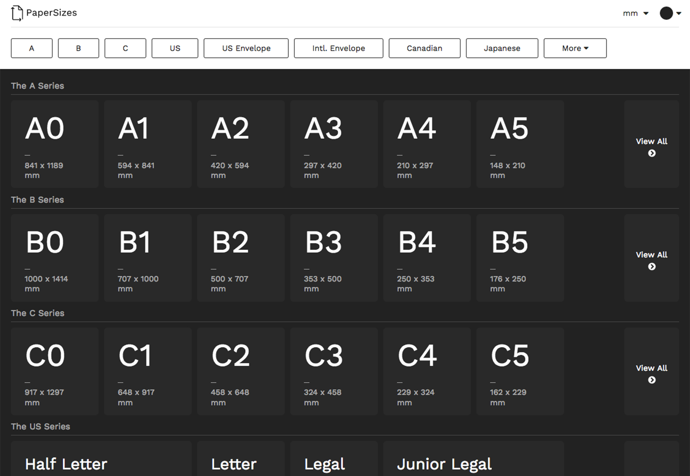Viewport: 690px width, 476px height.
Task: Open the B5 176 x 250 card
Action: tap(520, 258)
